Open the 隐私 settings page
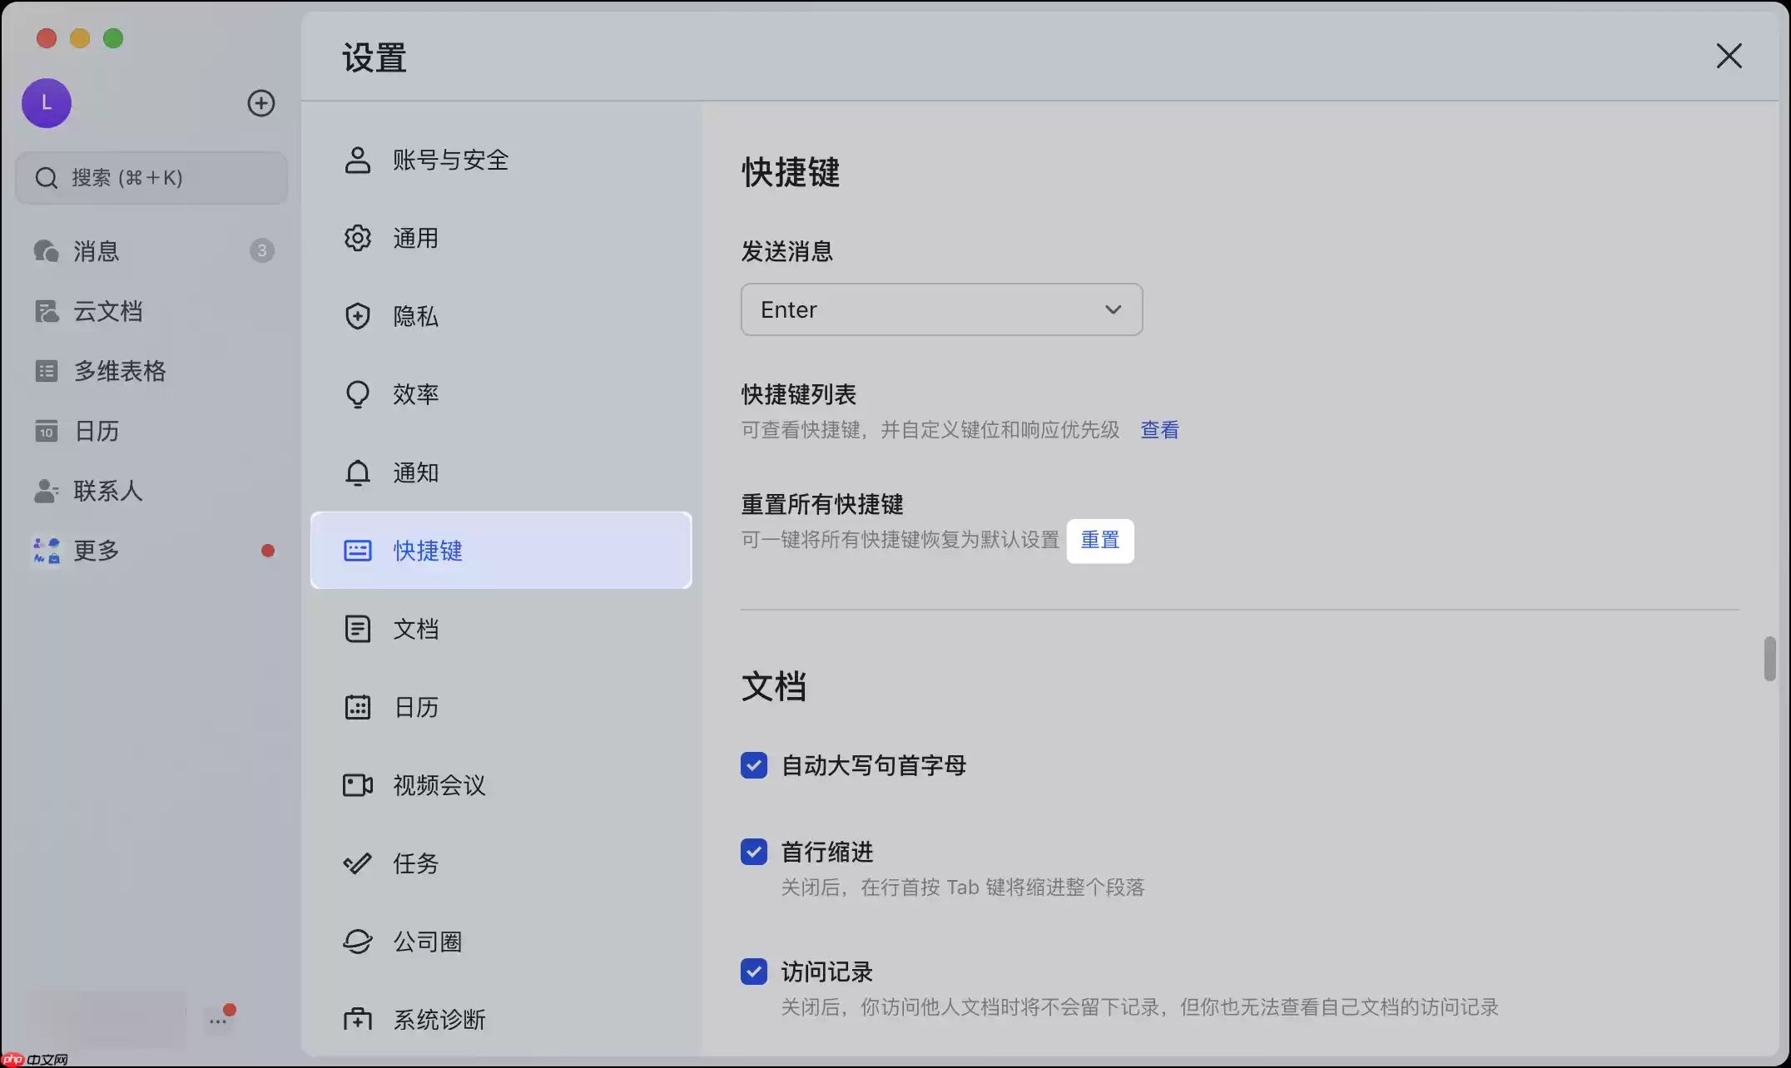 point(415,316)
